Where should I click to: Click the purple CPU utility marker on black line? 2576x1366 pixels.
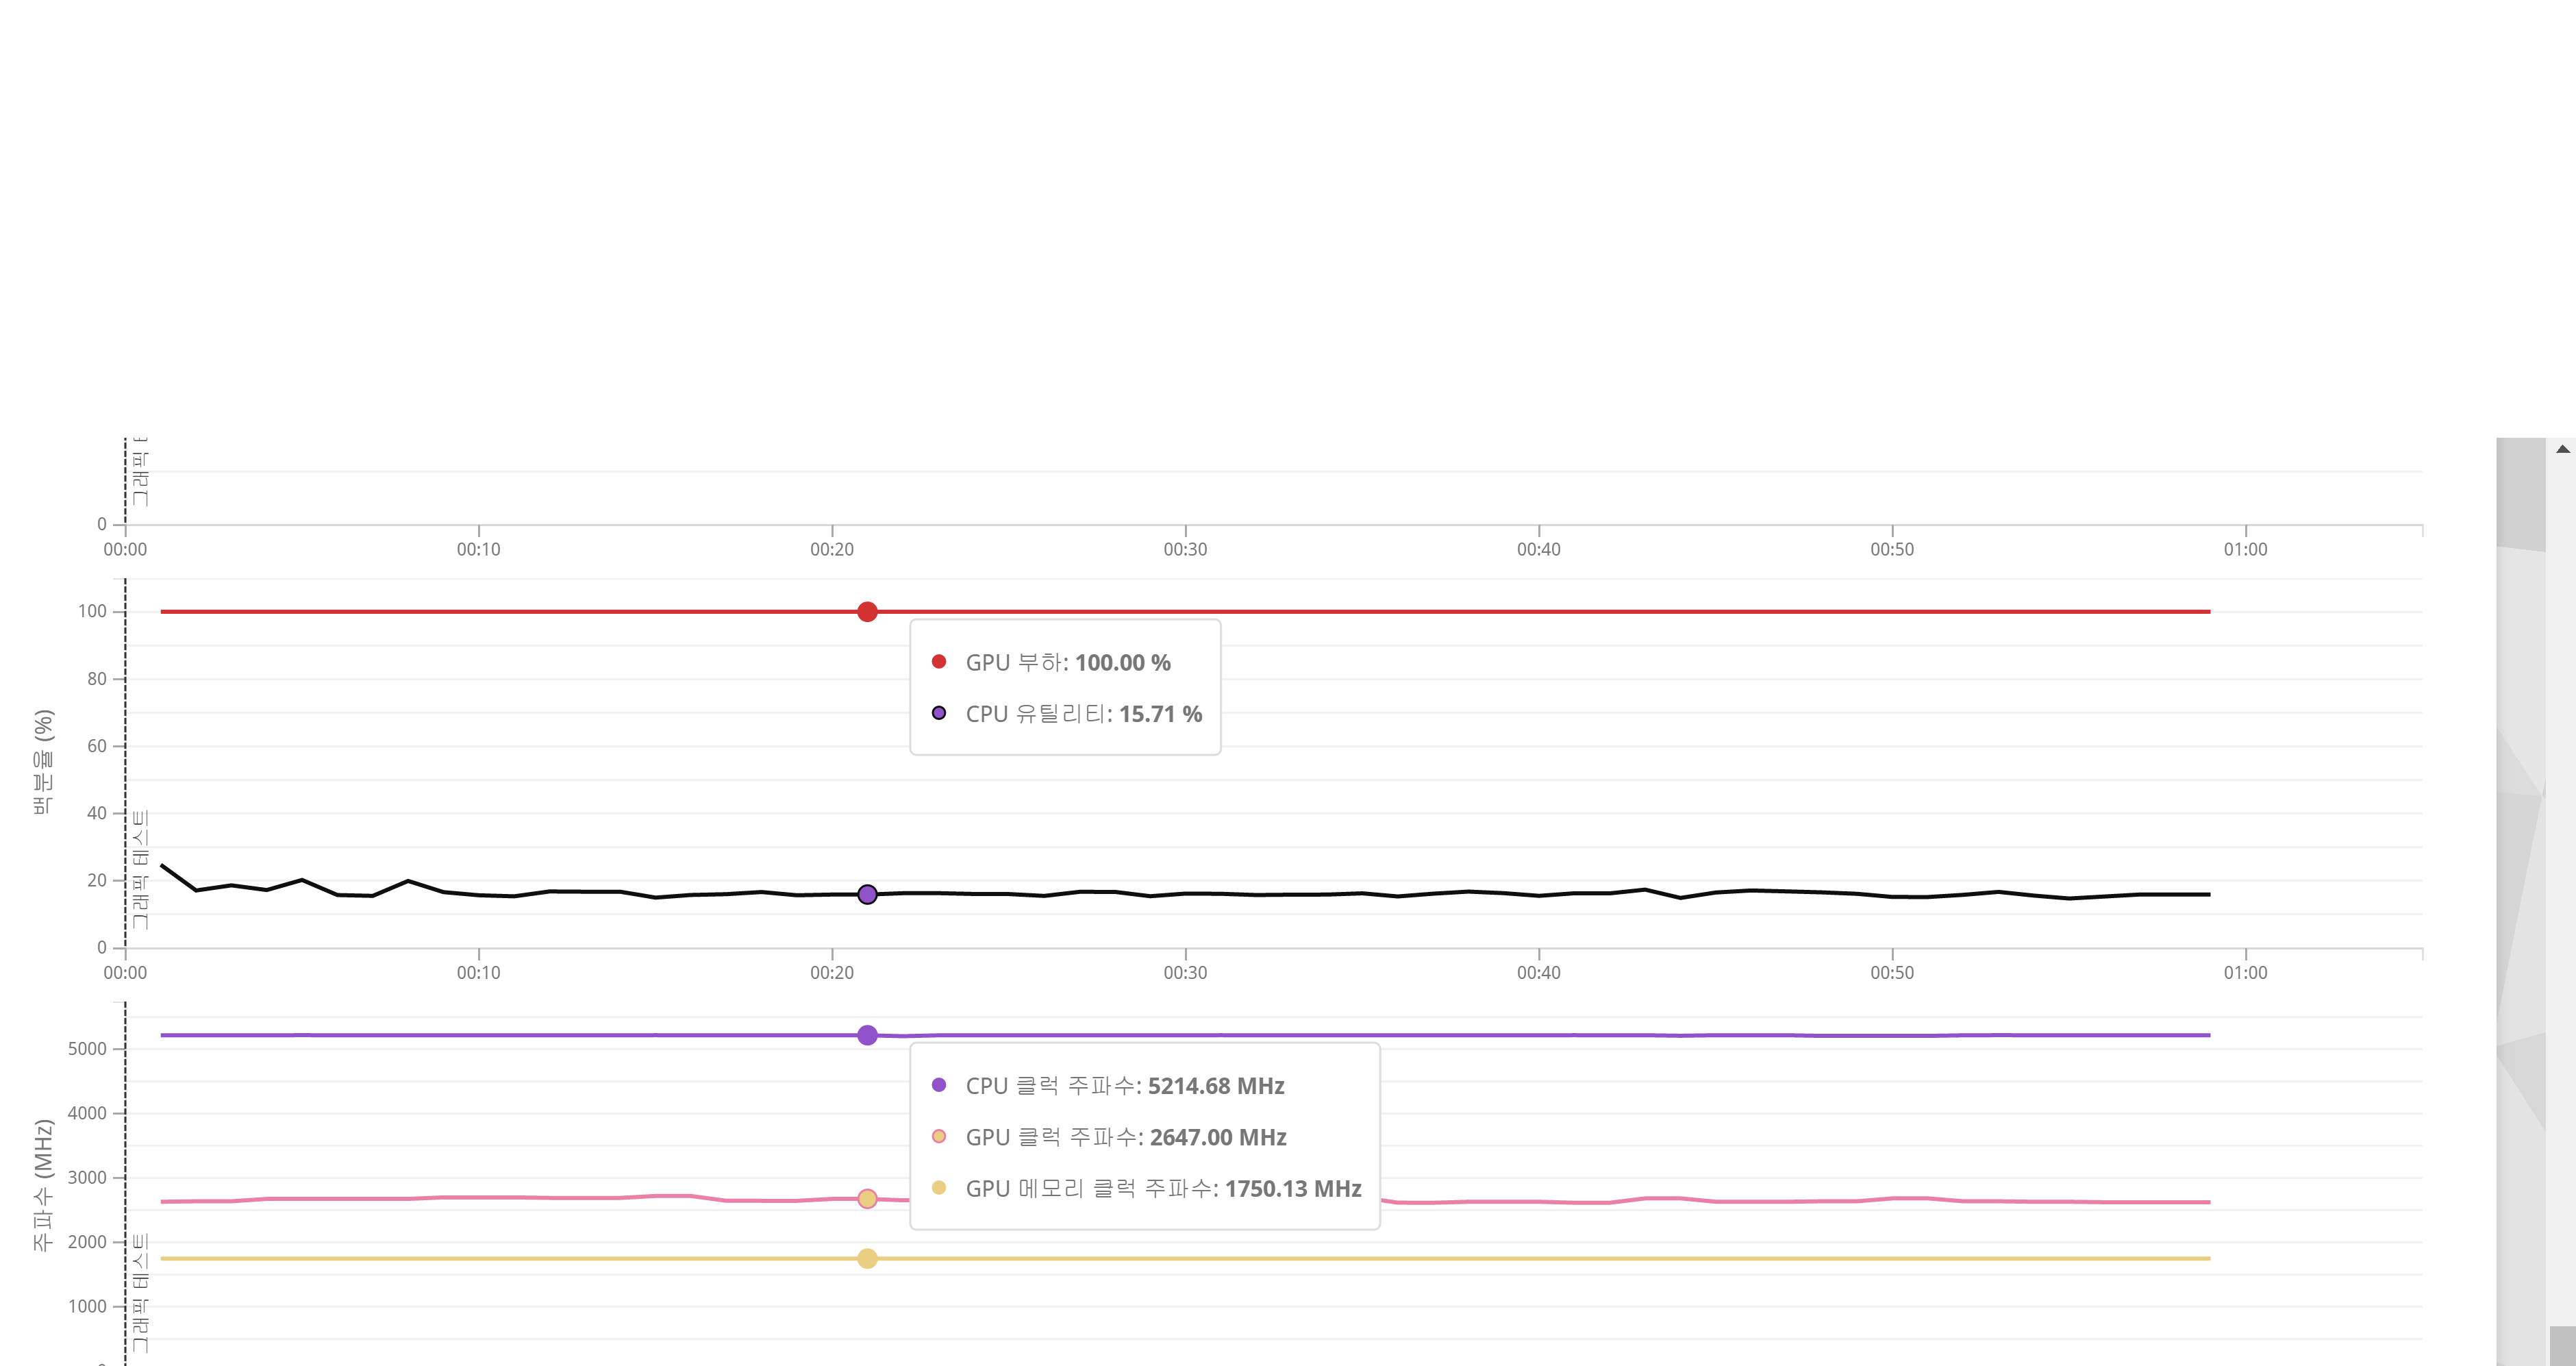pyautogui.click(x=867, y=894)
